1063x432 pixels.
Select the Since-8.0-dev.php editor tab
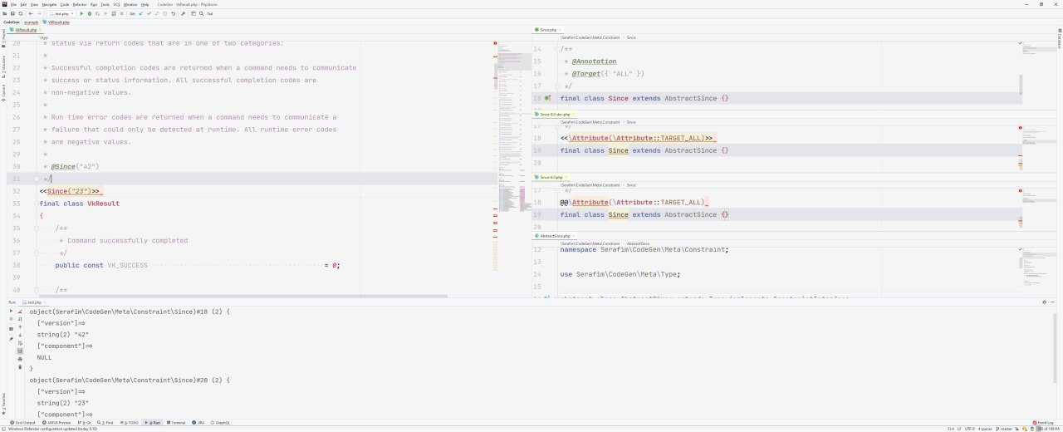tap(554, 113)
